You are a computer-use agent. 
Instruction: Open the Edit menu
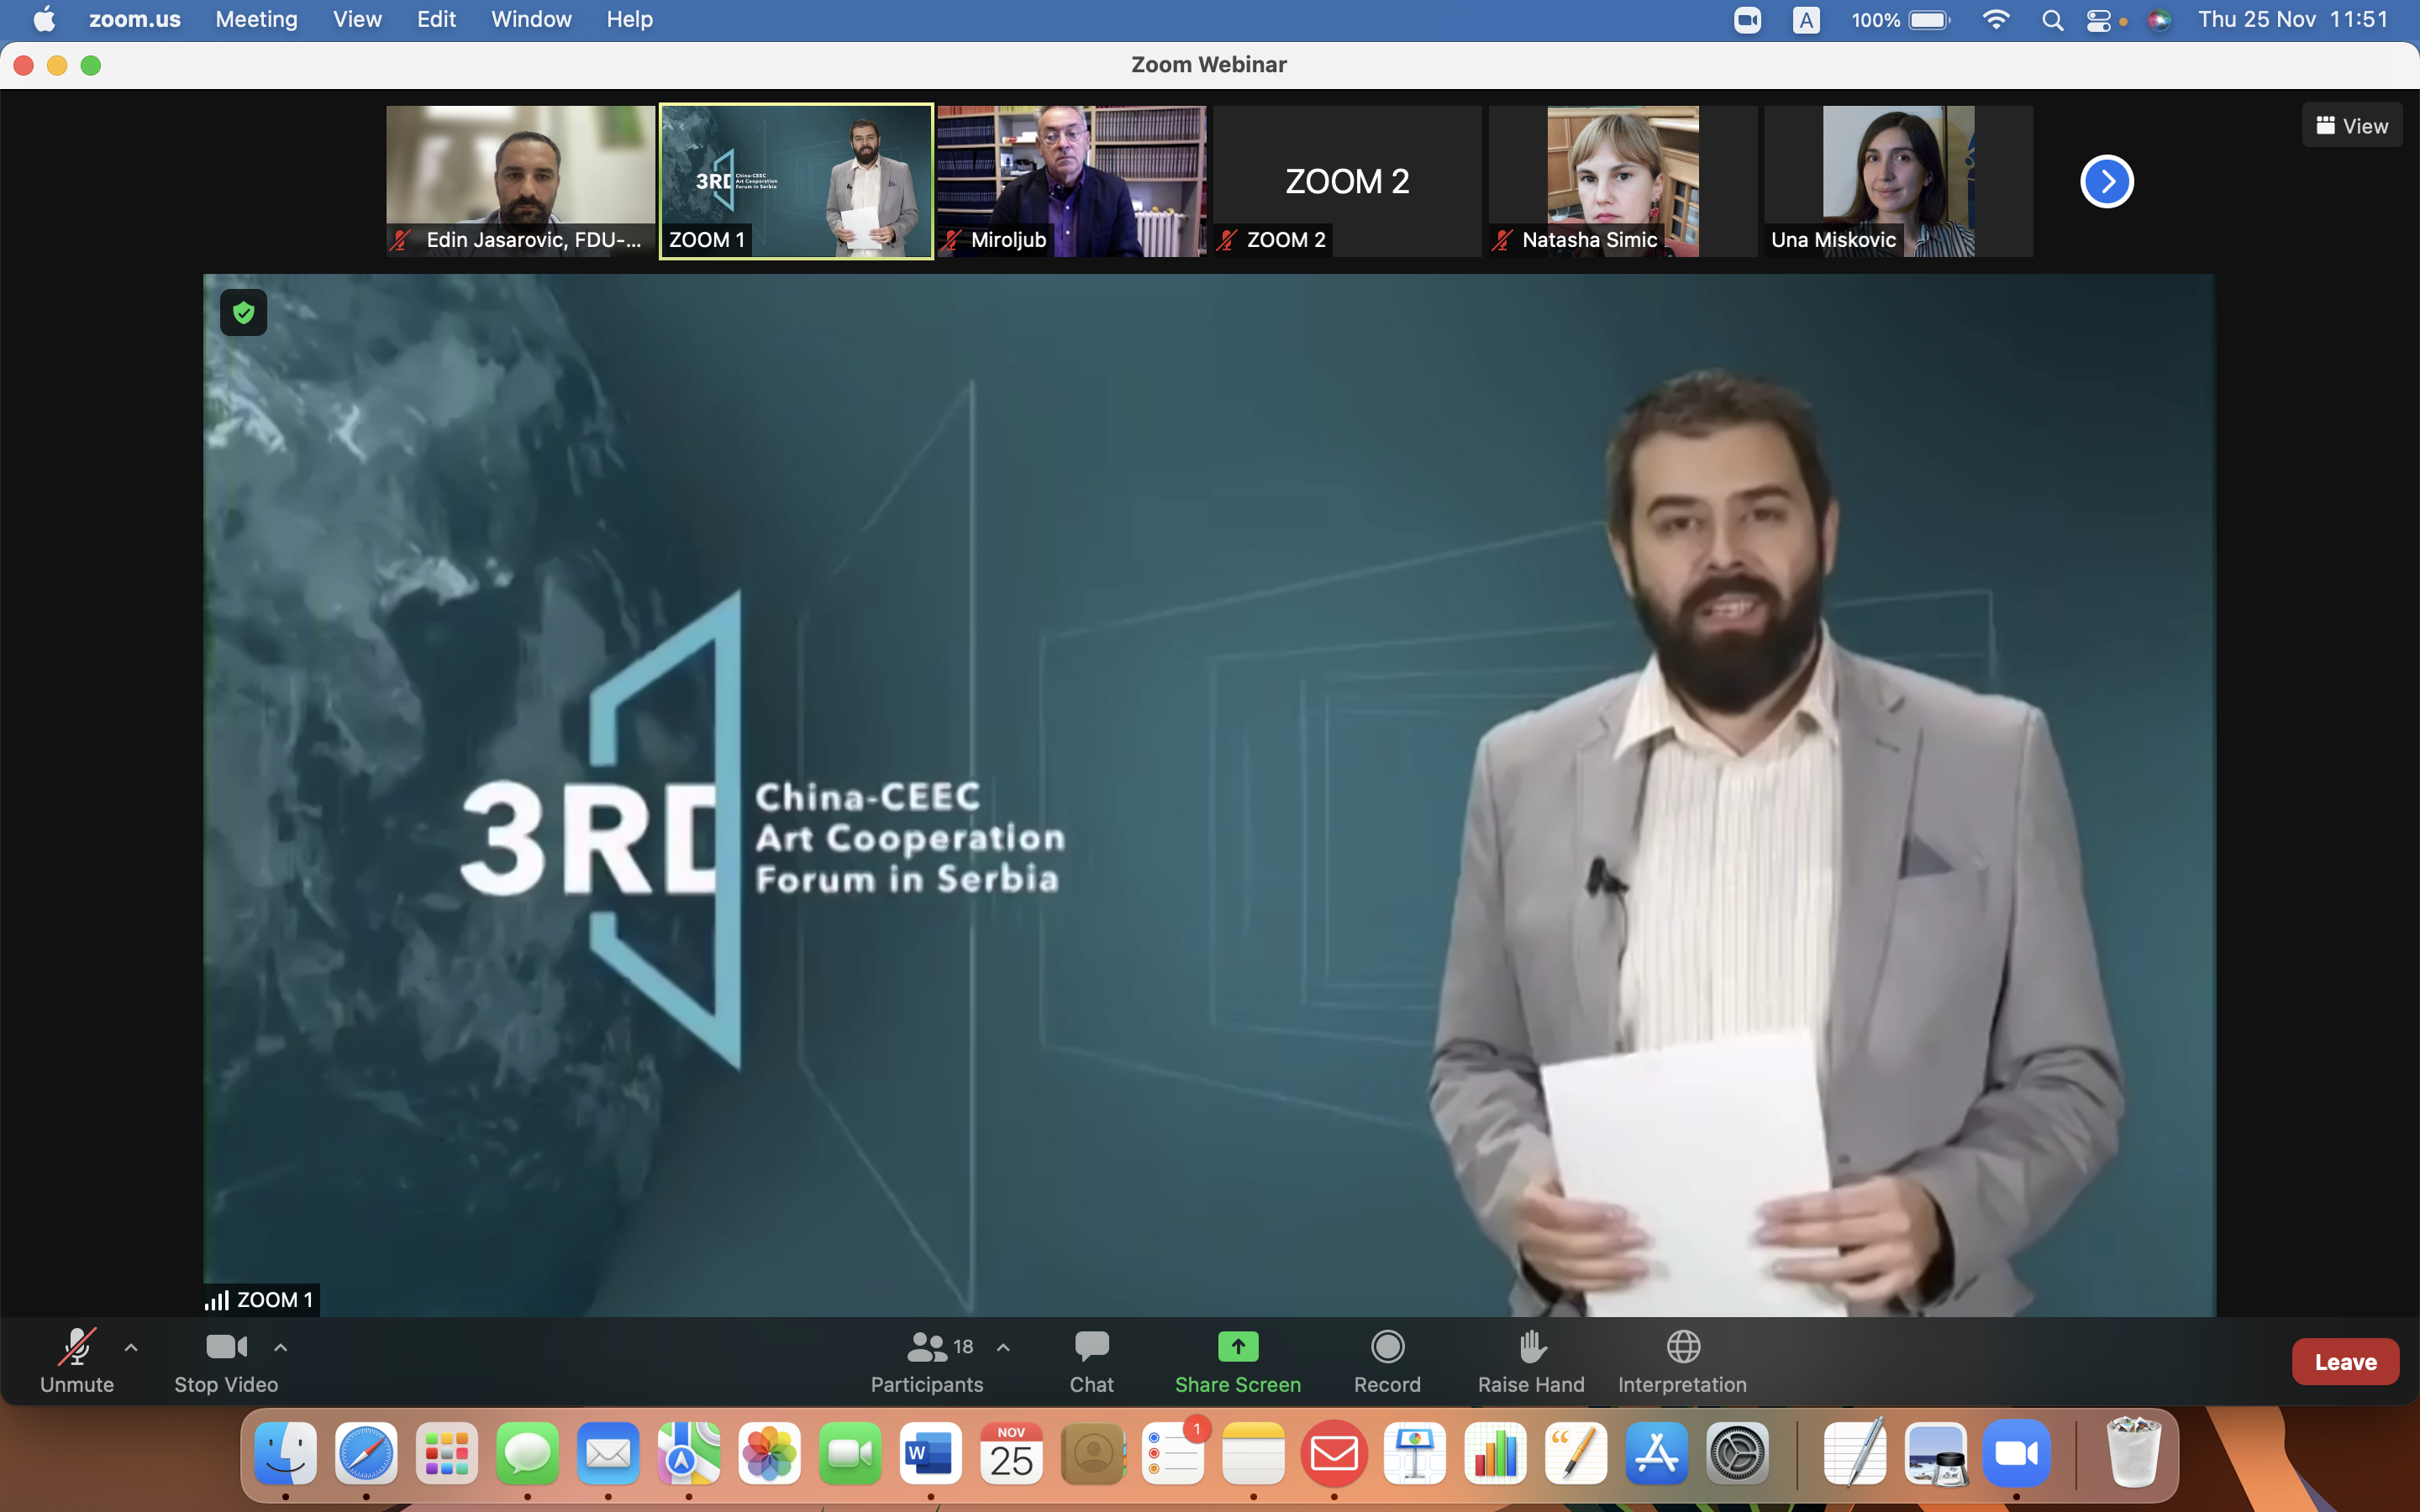pyautogui.click(x=436, y=19)
